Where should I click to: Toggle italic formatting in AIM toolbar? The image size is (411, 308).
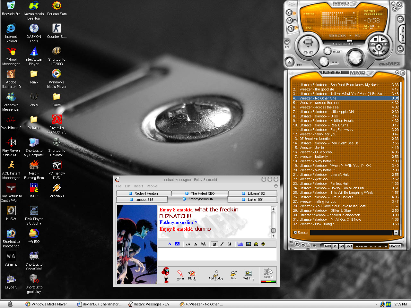point(222,244)
